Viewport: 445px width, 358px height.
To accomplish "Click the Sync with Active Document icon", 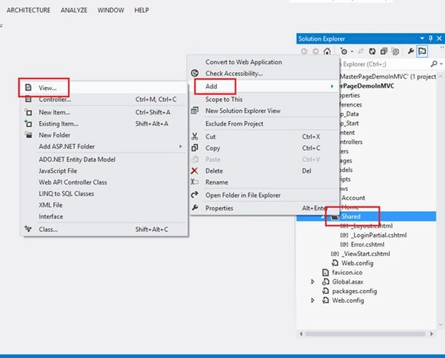I will click(360, 51).
